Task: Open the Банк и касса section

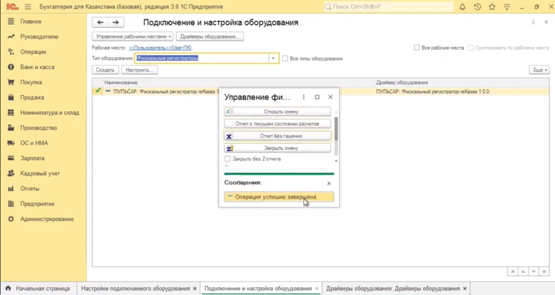Action: pyautogui.click(x=37, y=67)
